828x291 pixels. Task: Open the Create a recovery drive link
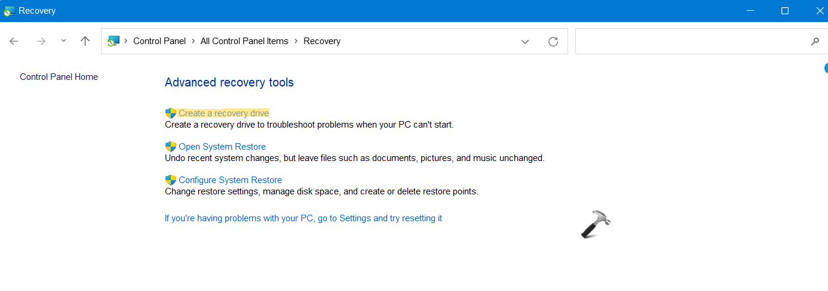pyautogui.click(x=224, y=113)
